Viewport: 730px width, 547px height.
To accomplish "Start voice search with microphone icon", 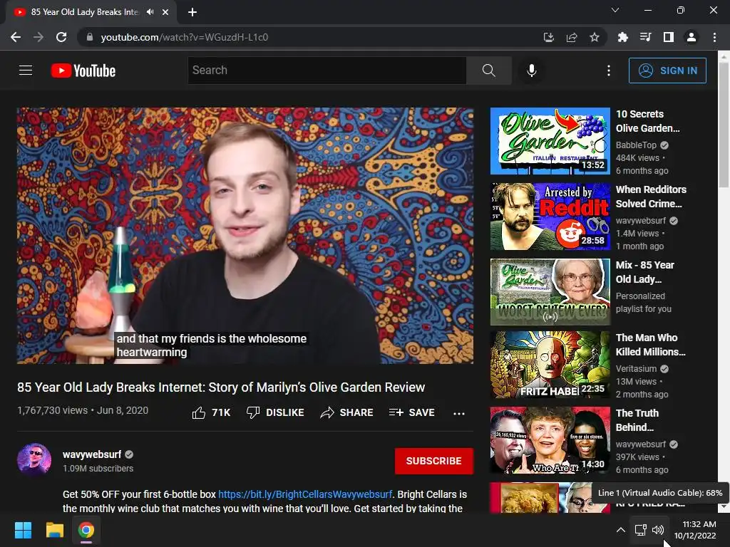I will pos(532,71).
